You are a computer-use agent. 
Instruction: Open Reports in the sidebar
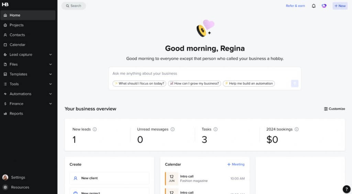28,114
